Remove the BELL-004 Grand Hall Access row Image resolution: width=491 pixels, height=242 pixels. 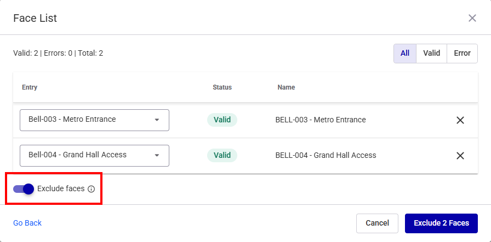click(x=460, y=156)
